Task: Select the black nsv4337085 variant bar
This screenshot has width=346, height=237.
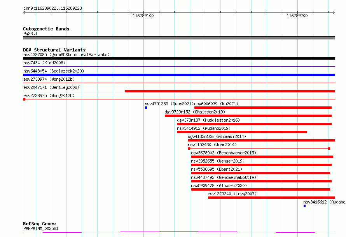Action: click(x=179, y=58)
